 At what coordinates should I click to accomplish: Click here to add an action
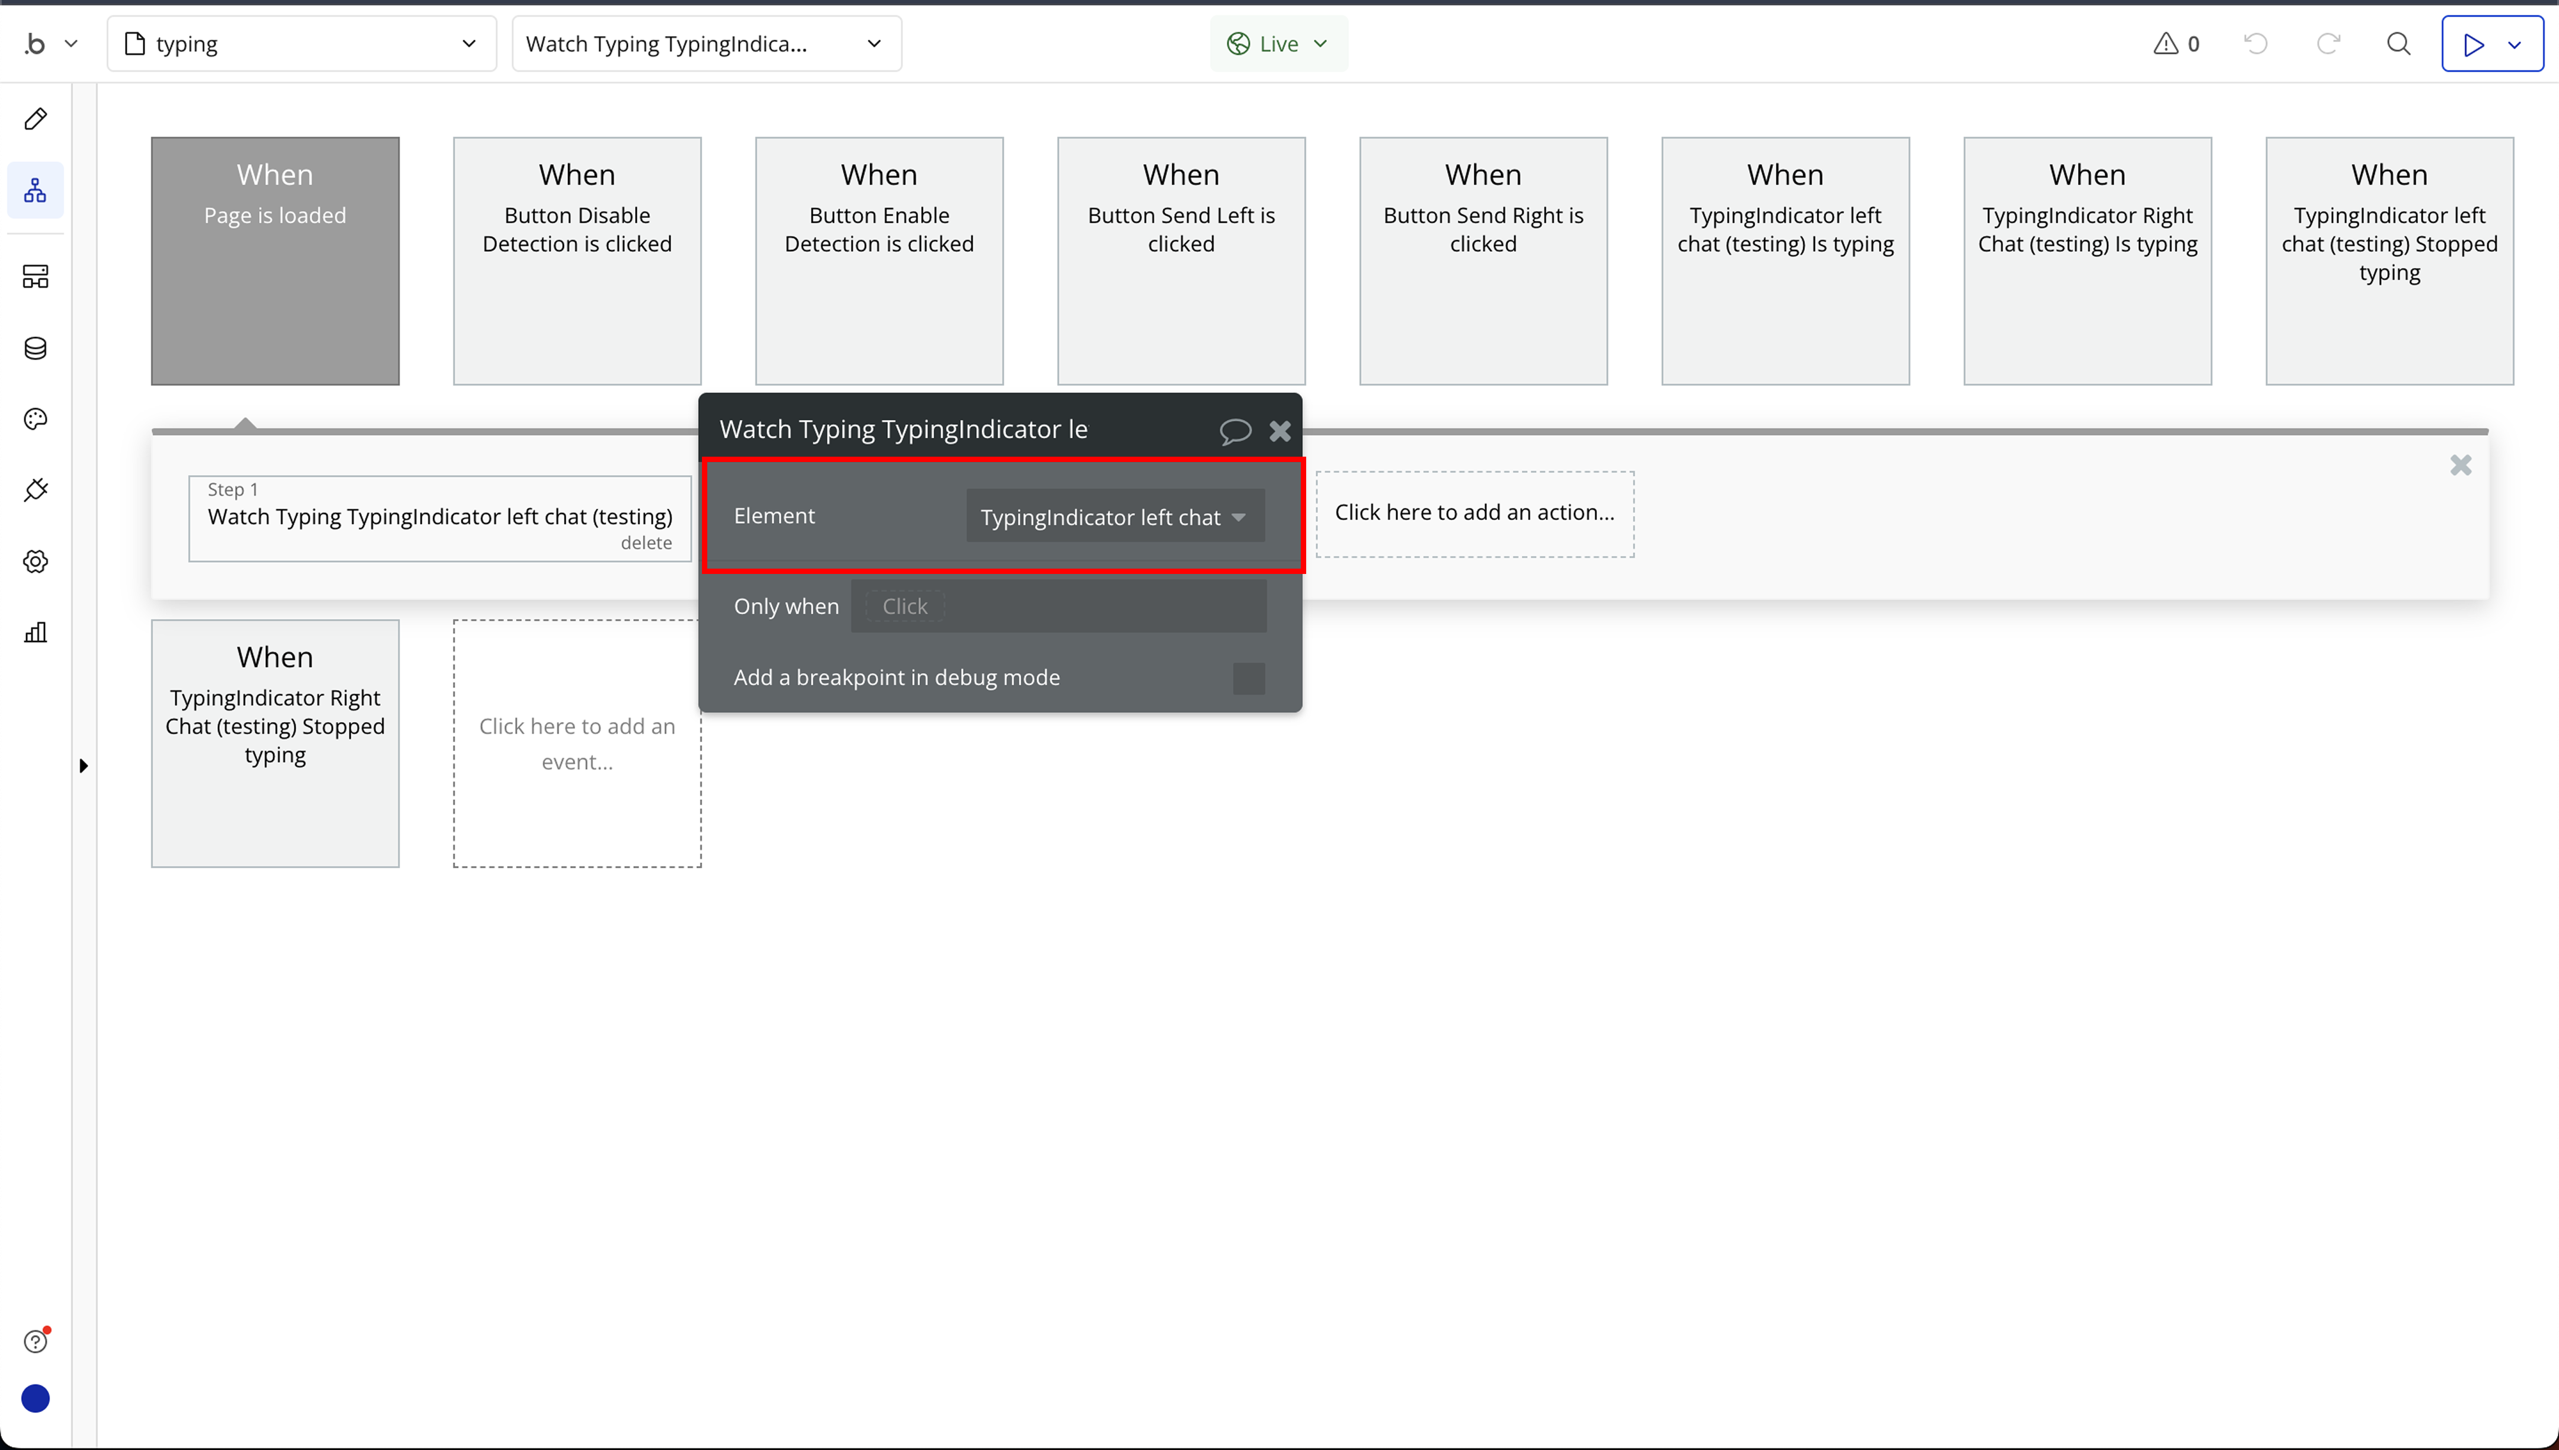pyautogui.click(x=1474, y=513)
